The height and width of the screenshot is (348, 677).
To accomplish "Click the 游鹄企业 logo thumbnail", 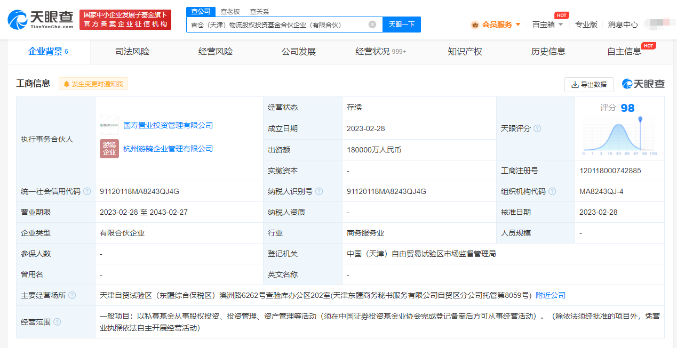I will (x=109, y=149).
